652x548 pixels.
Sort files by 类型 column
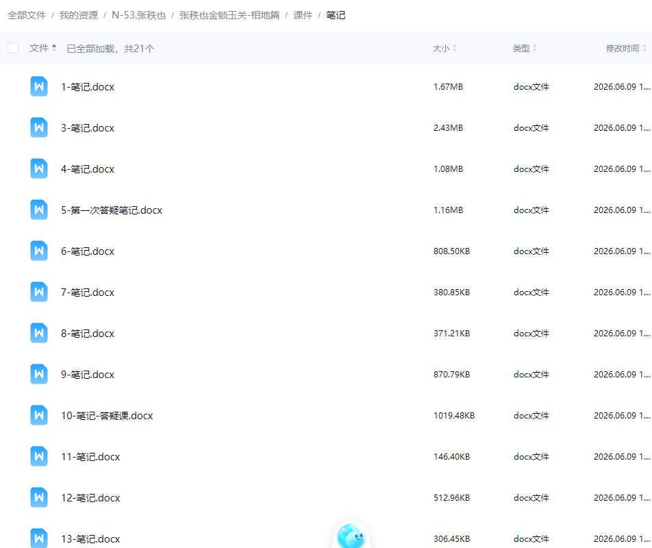coord(525,48)
